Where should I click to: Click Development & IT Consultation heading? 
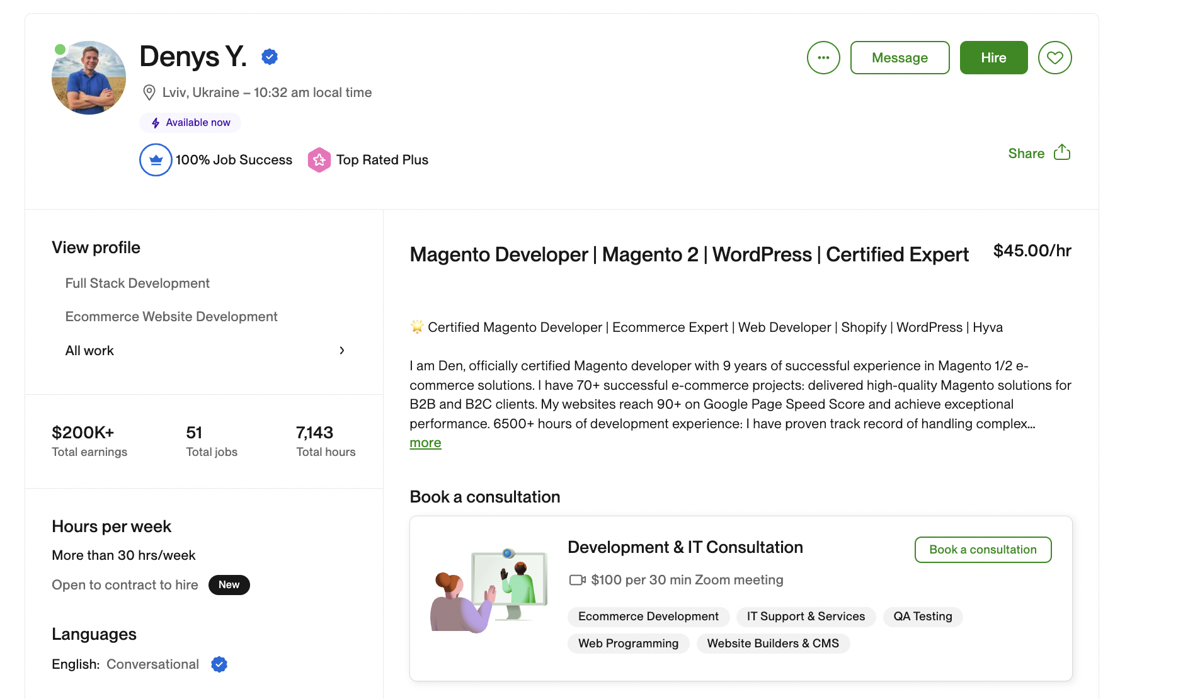click(685, 547)
